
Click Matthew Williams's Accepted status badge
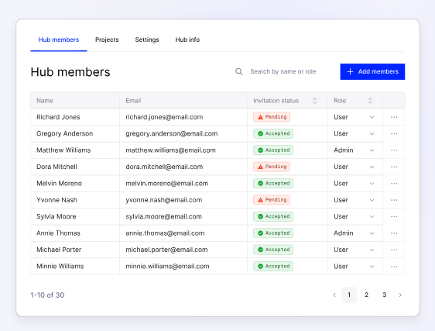click(273, 150)
